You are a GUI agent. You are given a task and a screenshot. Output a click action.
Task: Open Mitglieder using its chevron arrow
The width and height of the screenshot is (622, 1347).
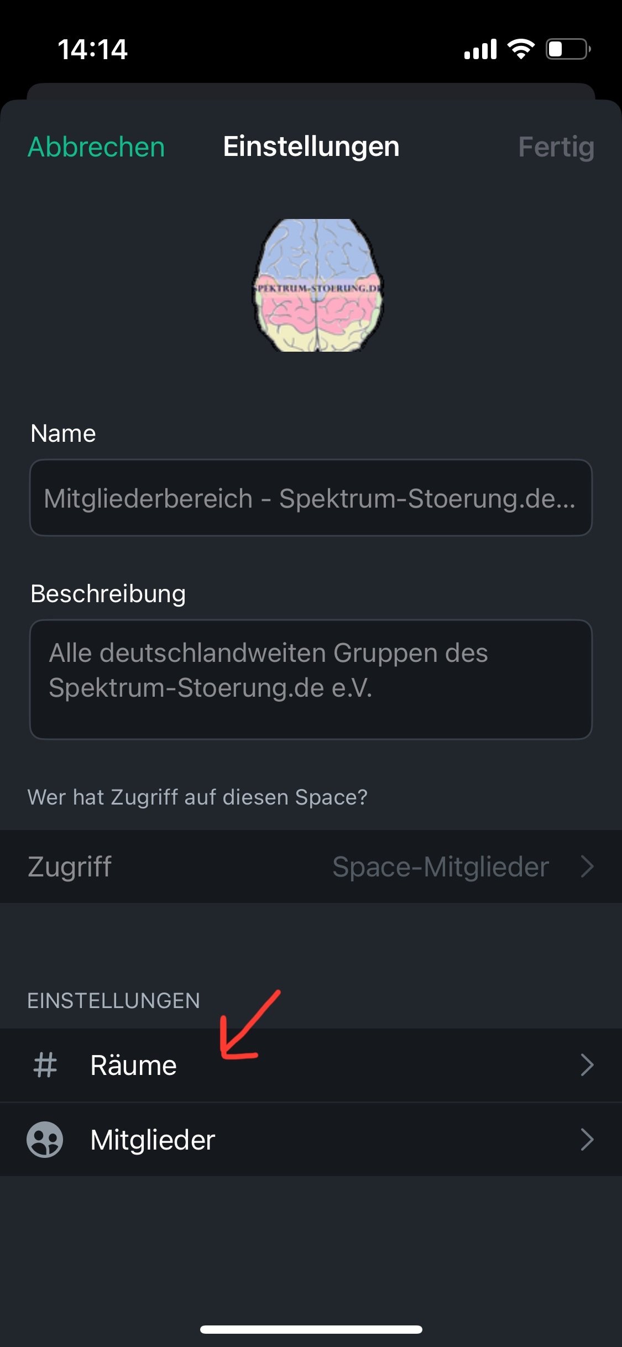click(x=587, y=1139)
